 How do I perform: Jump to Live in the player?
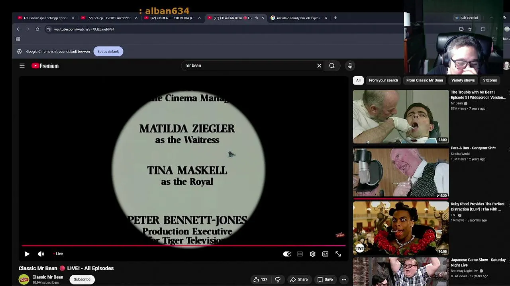(x=58, y=254)
